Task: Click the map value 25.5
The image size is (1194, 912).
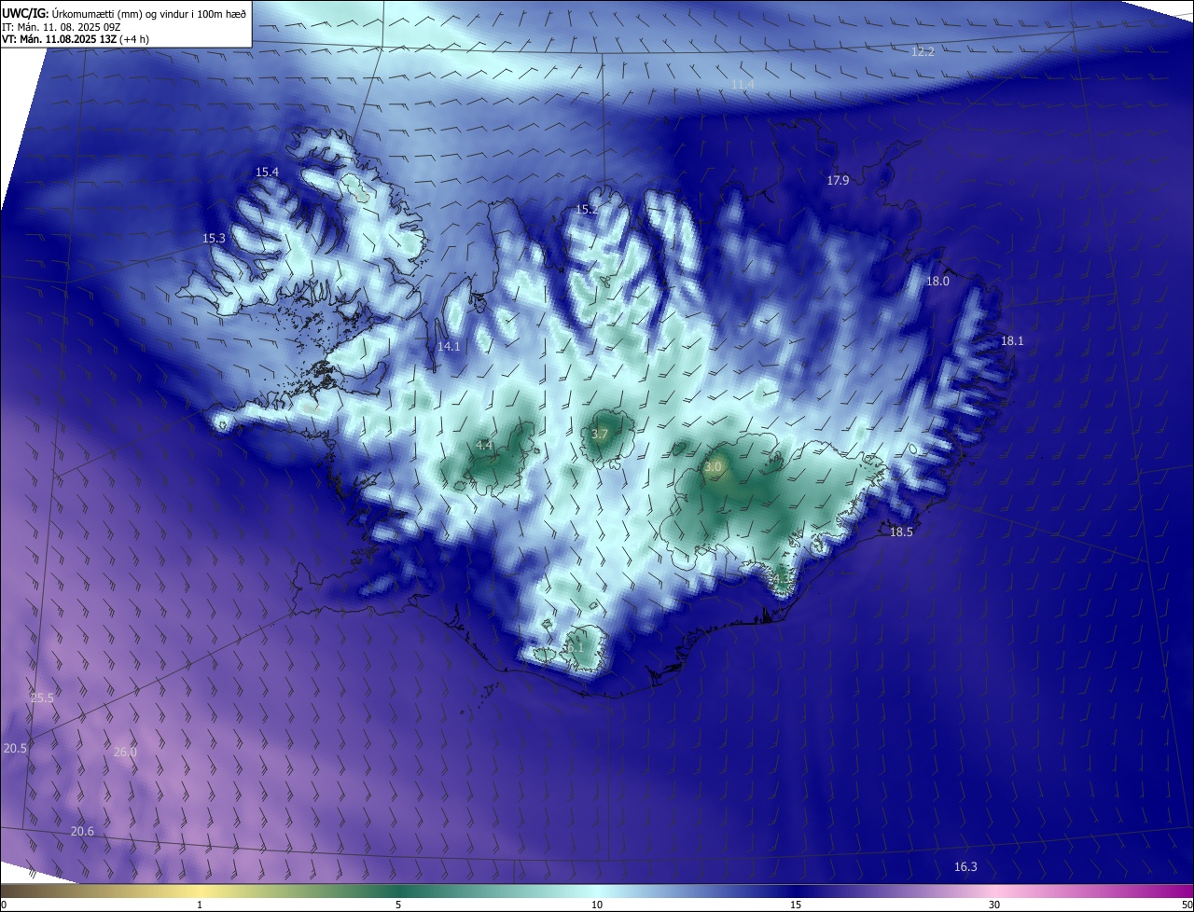Action: coord(42,698)
